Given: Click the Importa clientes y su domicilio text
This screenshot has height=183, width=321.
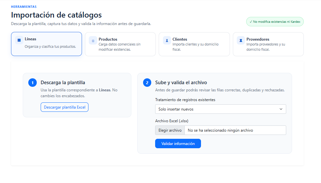Looking at the screenshot, I should (x=195, y=47).
